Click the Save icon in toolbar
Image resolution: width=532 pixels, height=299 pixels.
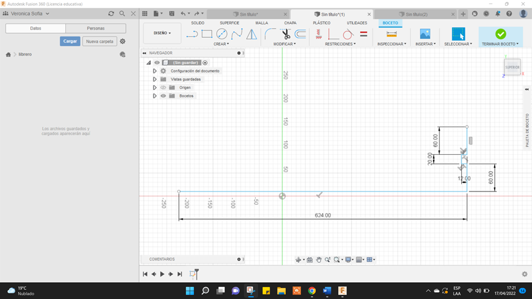click(x=172, y=14)
